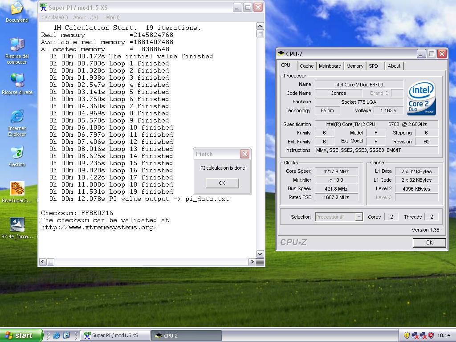Click the Allocated memory line in Super PI
The height and width of the screenshot is (342, 456).
tap(105, 49)
